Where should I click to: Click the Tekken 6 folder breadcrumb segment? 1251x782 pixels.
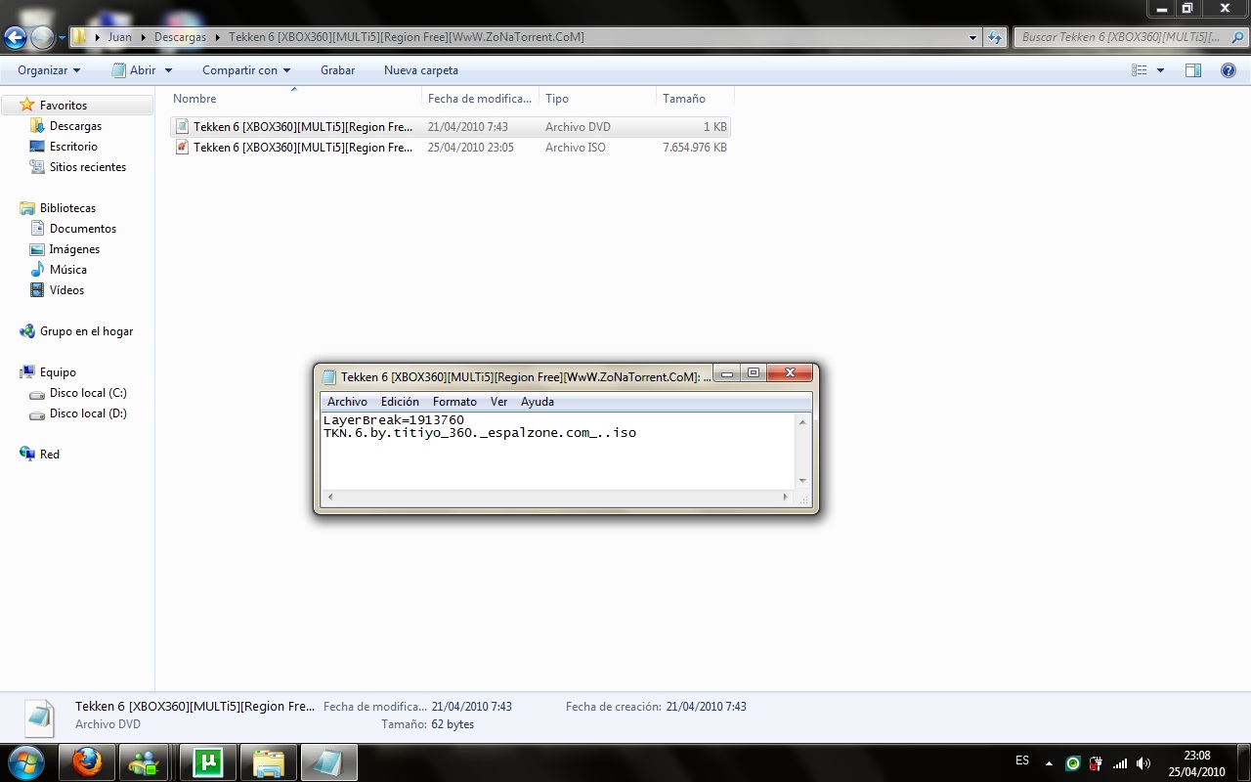point(407,37)
